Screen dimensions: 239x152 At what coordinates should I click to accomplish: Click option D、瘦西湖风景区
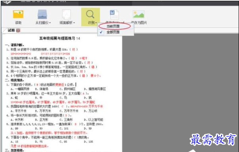[95, 89]
